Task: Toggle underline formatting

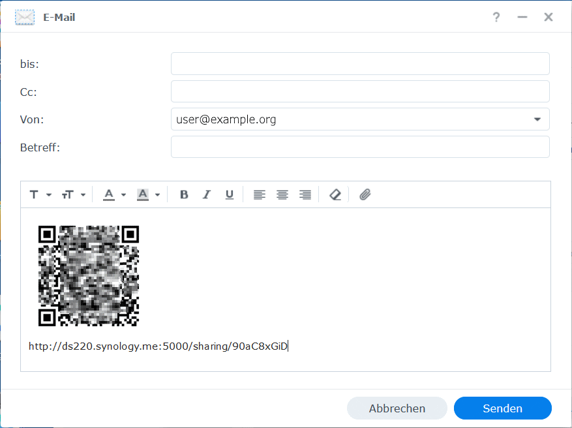Action: (230, 194)
